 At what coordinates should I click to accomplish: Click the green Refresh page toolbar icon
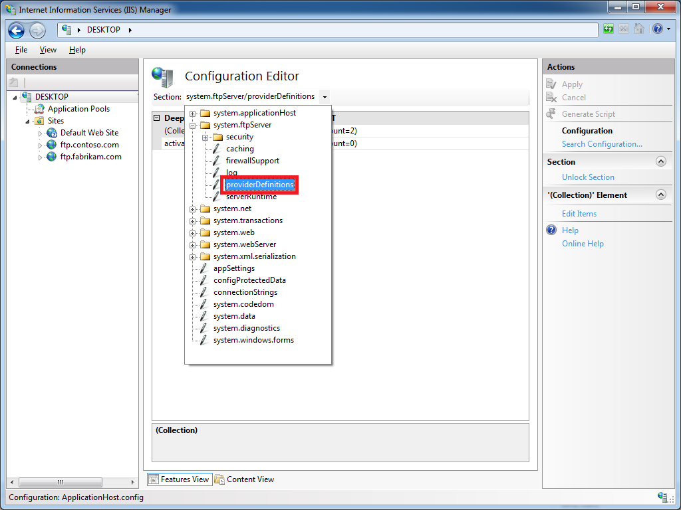coord(609,29)
